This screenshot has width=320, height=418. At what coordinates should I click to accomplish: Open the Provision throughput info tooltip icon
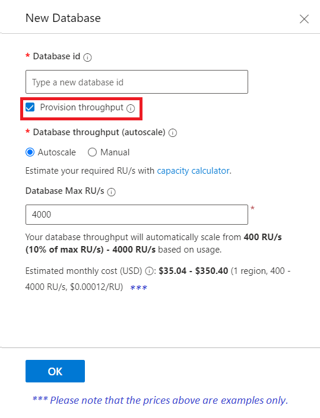click(131, 109)
